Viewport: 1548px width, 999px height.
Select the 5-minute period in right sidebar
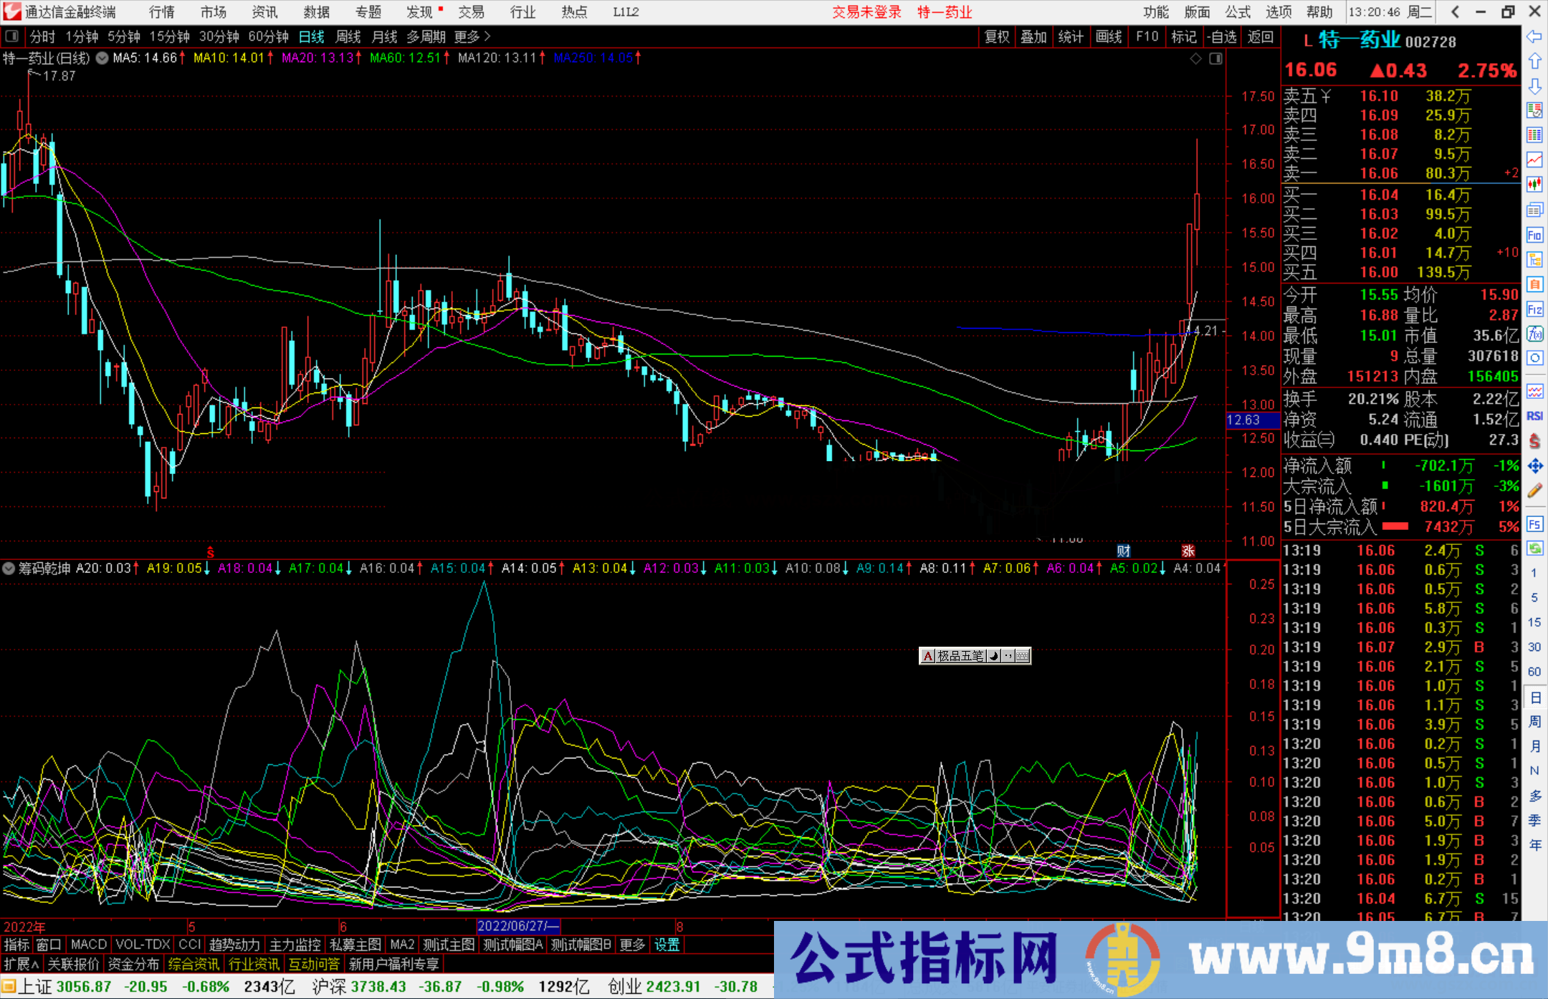(1534, 597)
